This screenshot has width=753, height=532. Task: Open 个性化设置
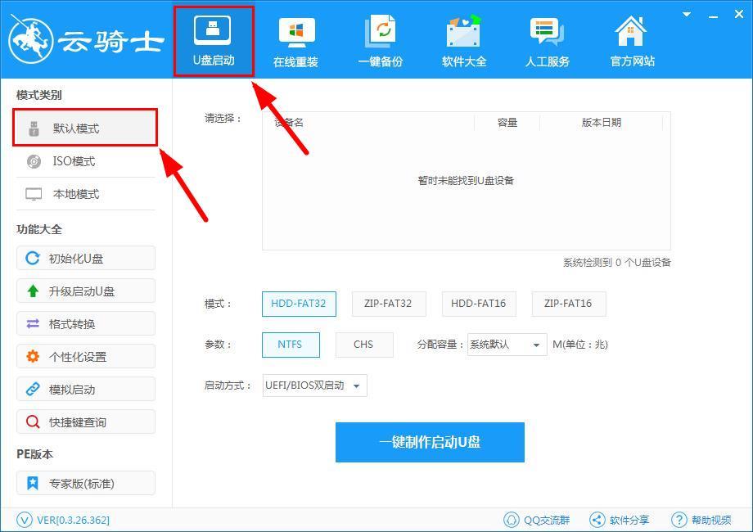[86, 356]
